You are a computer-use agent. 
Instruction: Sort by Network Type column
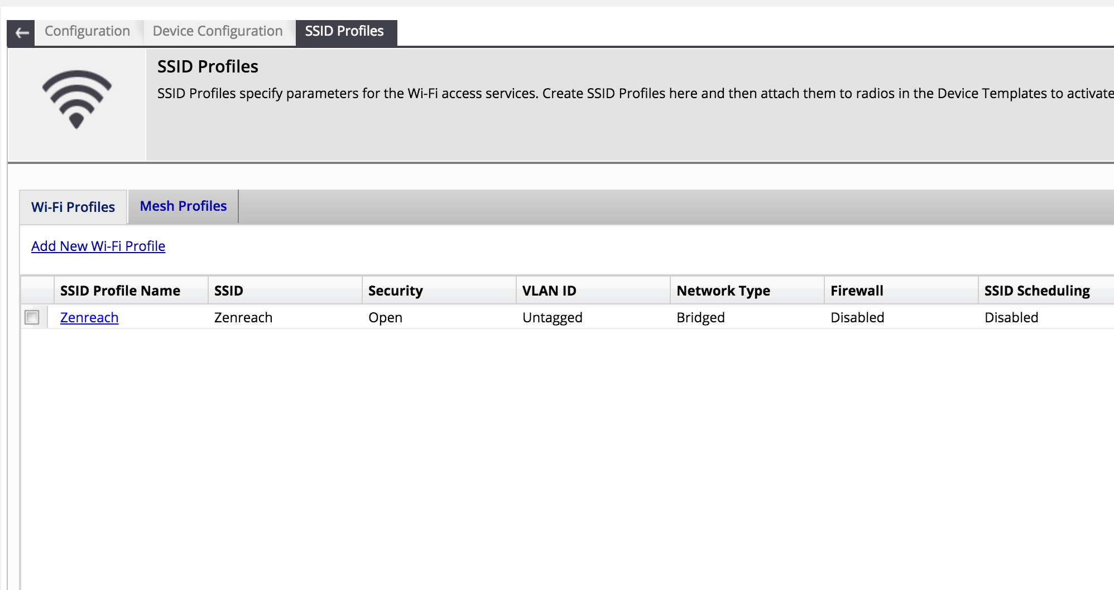coord(723,290)
